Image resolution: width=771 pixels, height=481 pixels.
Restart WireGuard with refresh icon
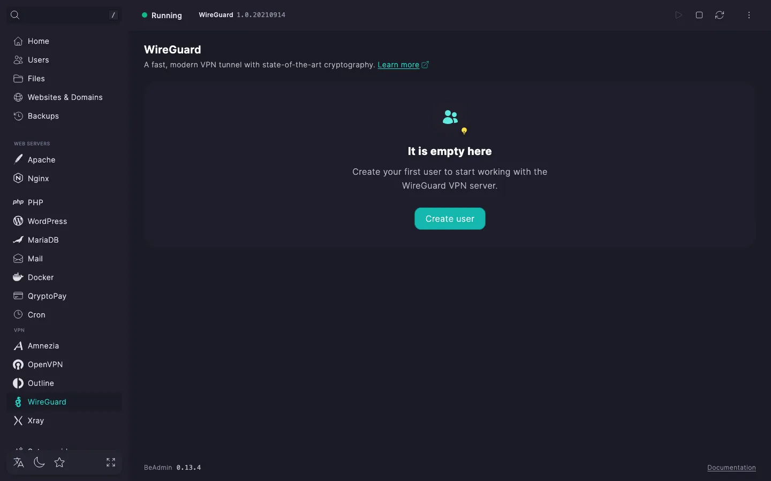(x=720, y=15)
